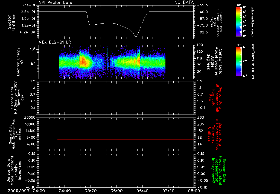This screenshot has height=194, width=280.
Task: Click the 'Model Scanner Pos Raw' axis title
Action: pos(15,134)
